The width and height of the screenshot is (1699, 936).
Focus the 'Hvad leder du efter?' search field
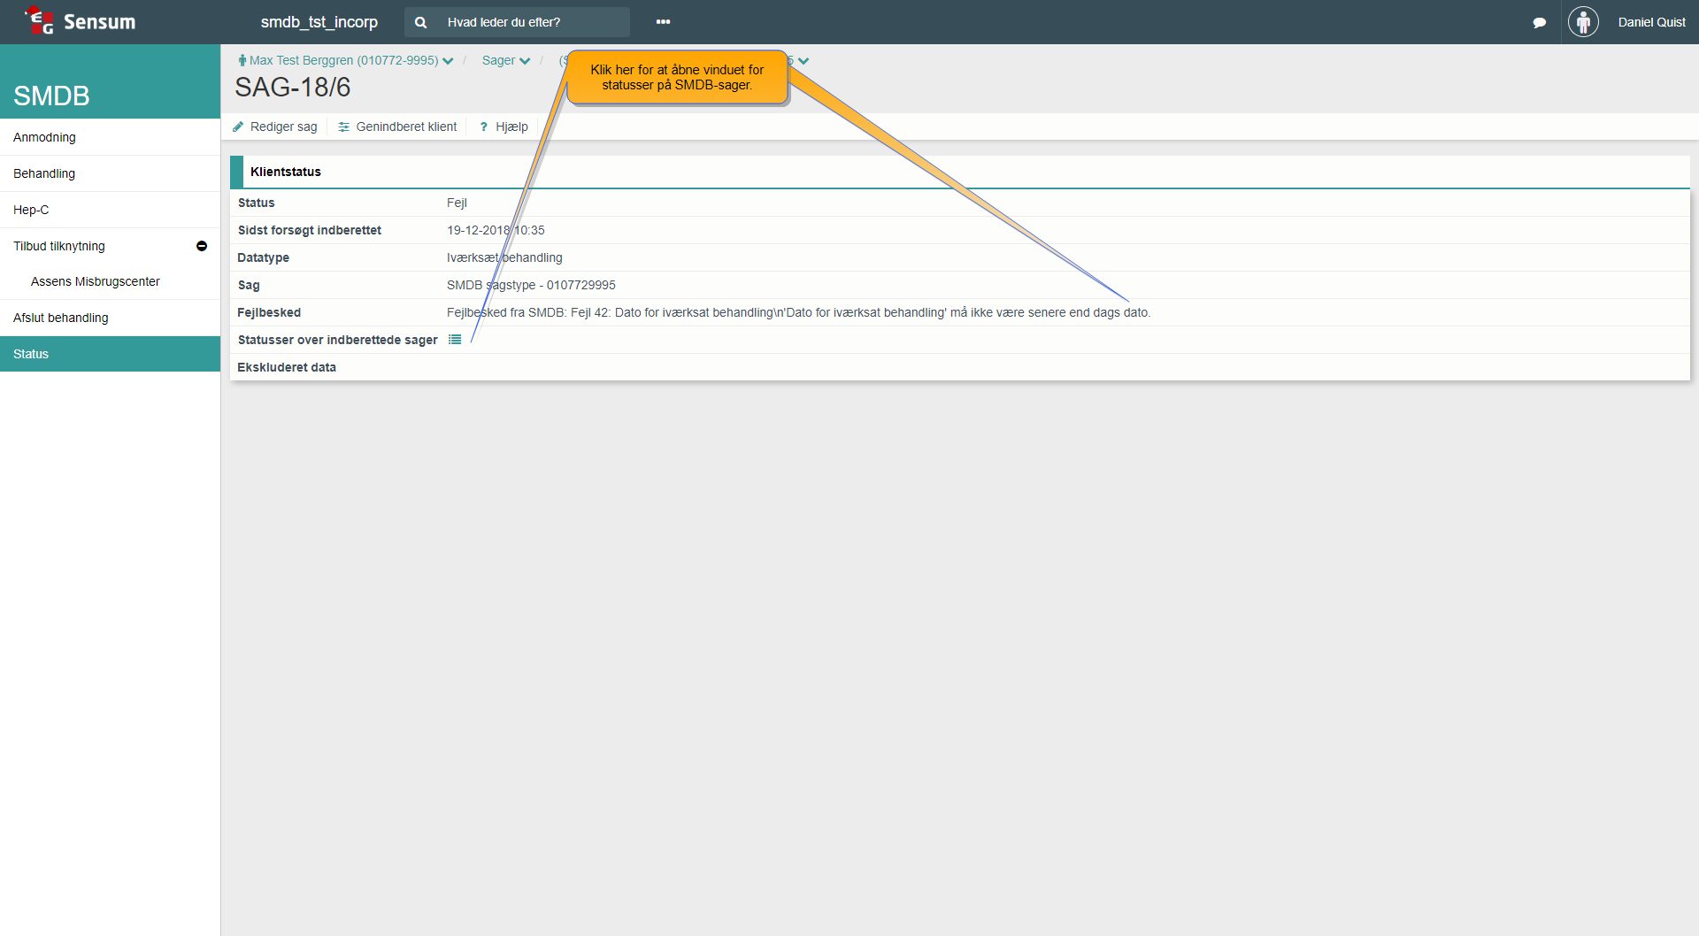click(531, 22)
